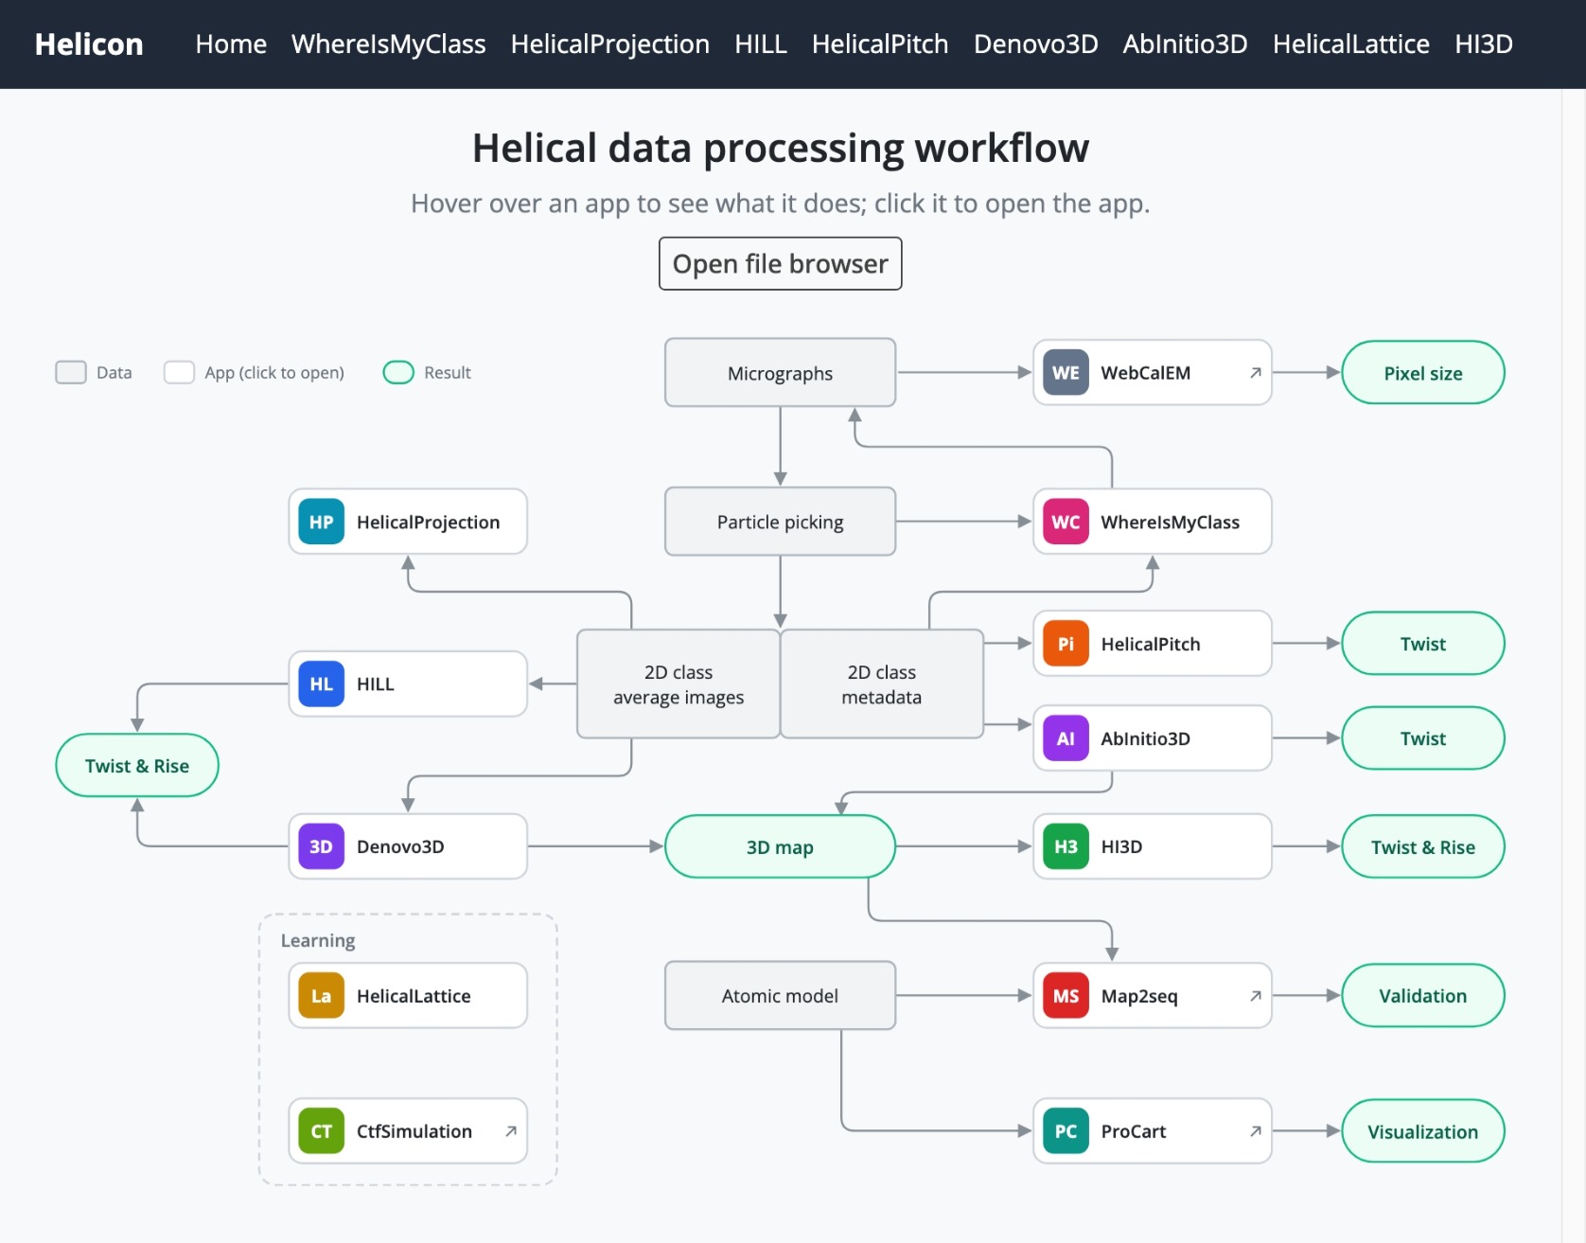This screenshot has width=1586, height=1243.
Task: Go to HI3D in the navigation bar
Action: pos(1483,44)
